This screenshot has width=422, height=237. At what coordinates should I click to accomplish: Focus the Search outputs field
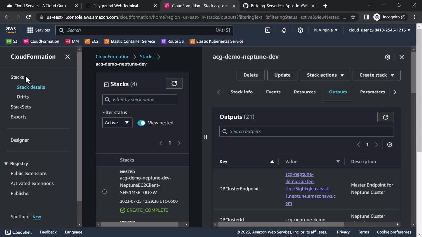pyautogui.click(x=307, y=131)
